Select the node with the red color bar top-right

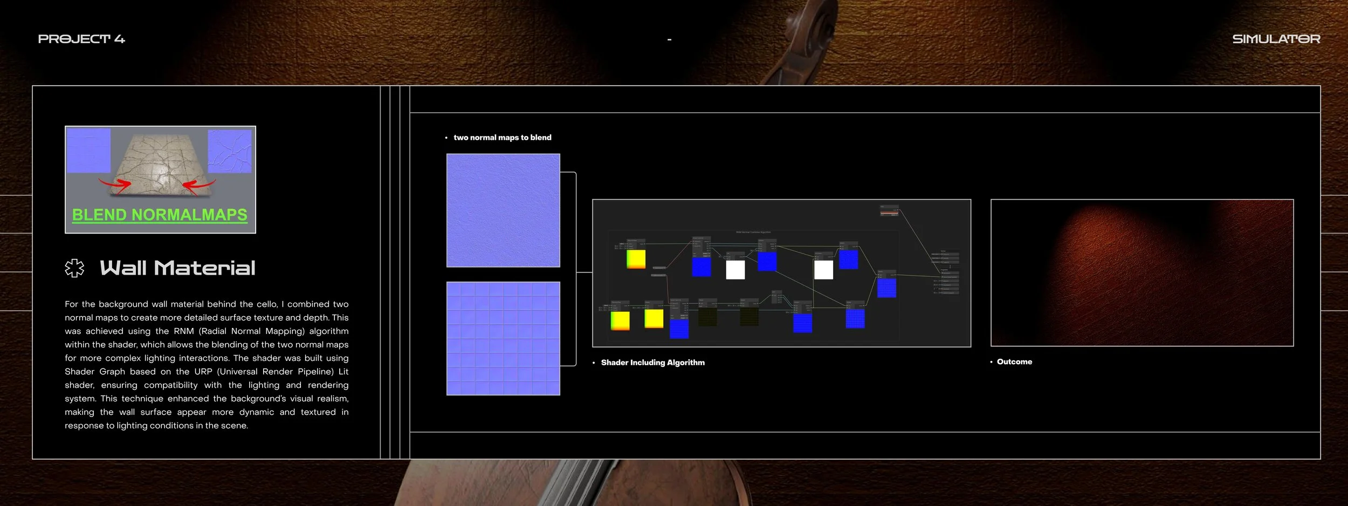pyautogui.click(x=889, y=211)
